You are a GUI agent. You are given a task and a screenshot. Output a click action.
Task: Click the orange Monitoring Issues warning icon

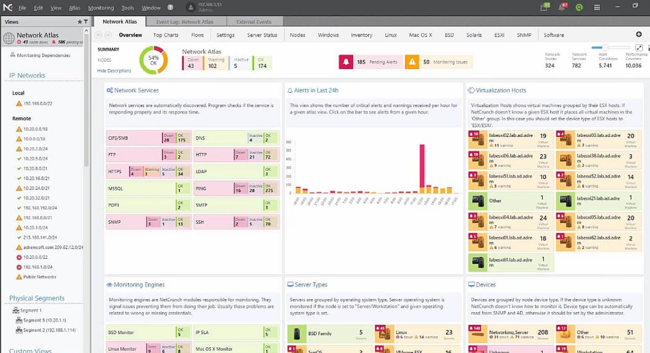click(412, 62)
